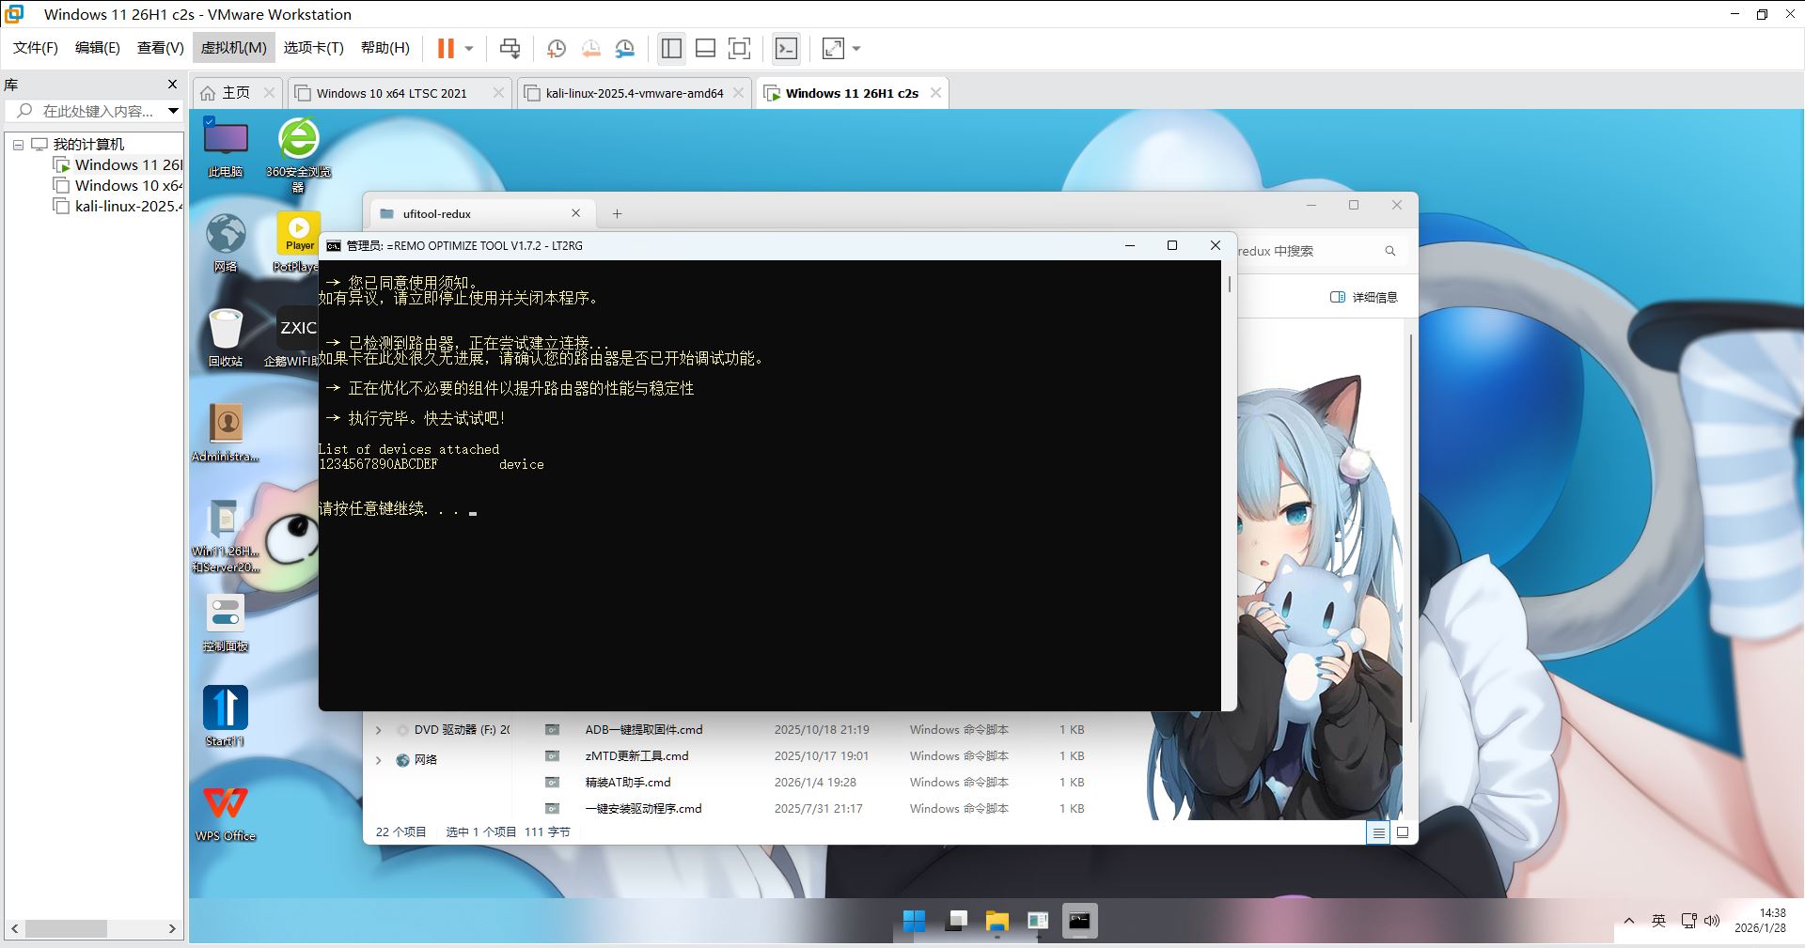Switch Explorer to the details list view
1805x948 pixels.
click(1378, 832)
